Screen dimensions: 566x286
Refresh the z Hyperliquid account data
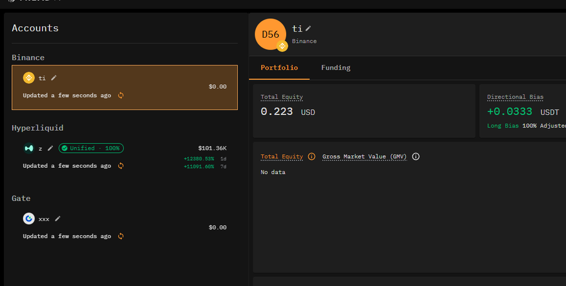coord(121,165)
